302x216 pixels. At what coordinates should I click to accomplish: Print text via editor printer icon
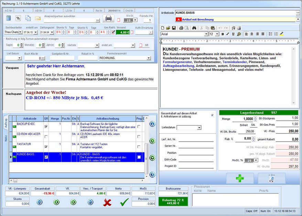point(181,28)
